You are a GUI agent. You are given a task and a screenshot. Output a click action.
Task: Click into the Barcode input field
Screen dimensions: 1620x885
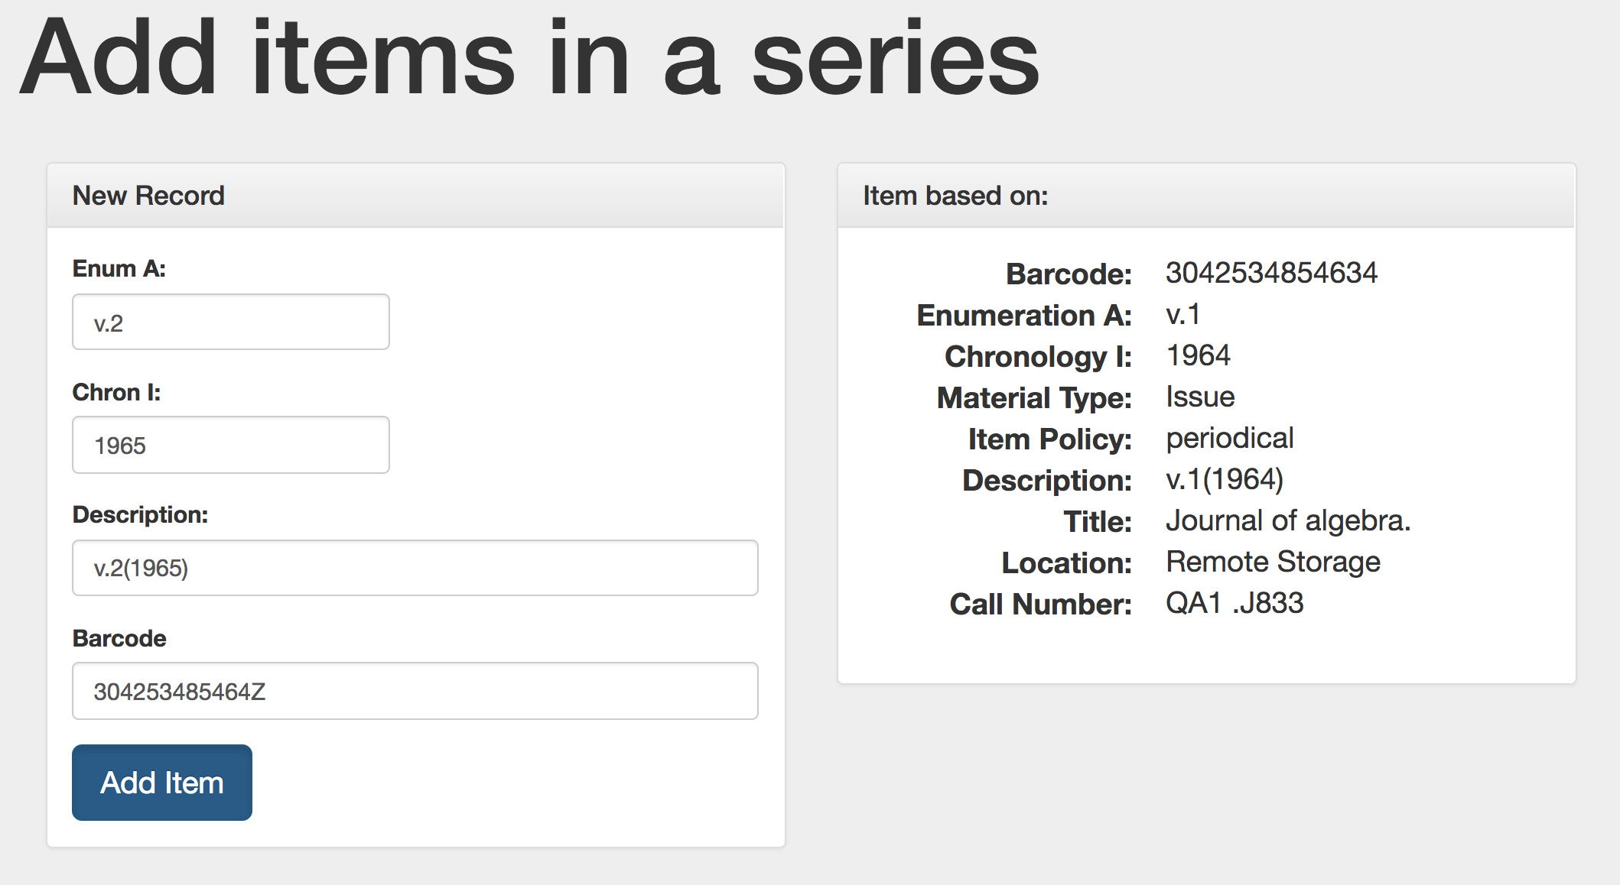(x=415, y=691)
